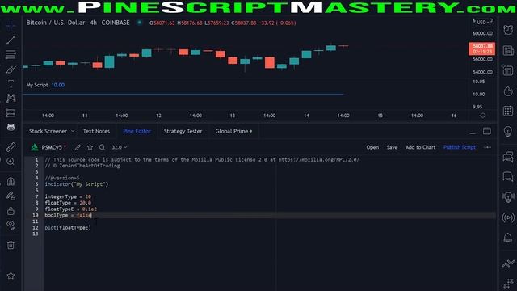Open the notifications bell icon

coord(508,238)
